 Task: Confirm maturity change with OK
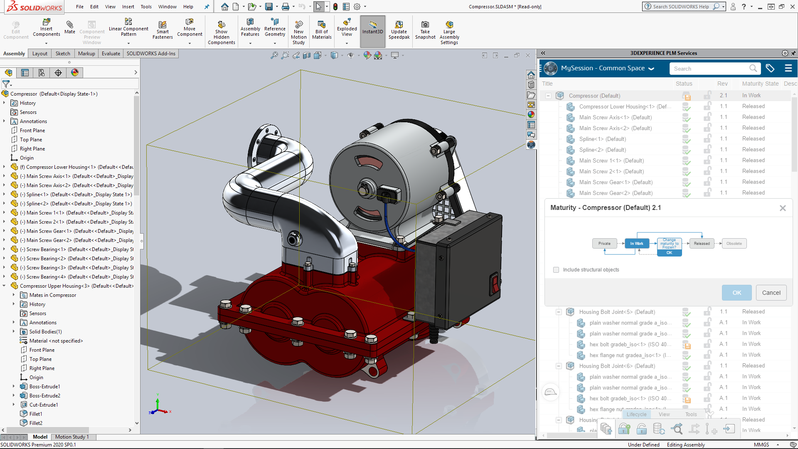pos(736,293)
